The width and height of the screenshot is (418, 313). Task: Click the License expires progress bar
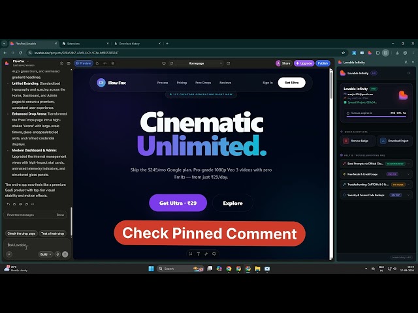click(376, 116)
